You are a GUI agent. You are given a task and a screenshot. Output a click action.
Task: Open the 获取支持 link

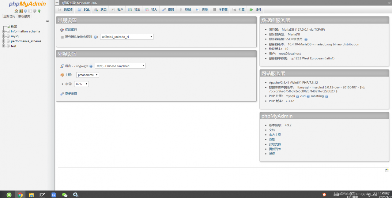(275, 144)
